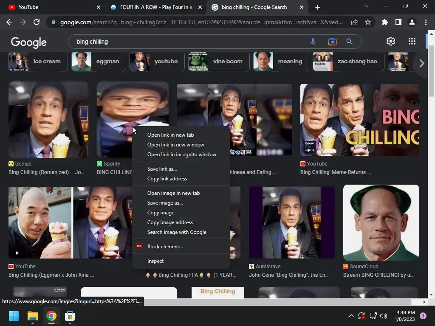Select Copy image address

click(x=181, y=222)
